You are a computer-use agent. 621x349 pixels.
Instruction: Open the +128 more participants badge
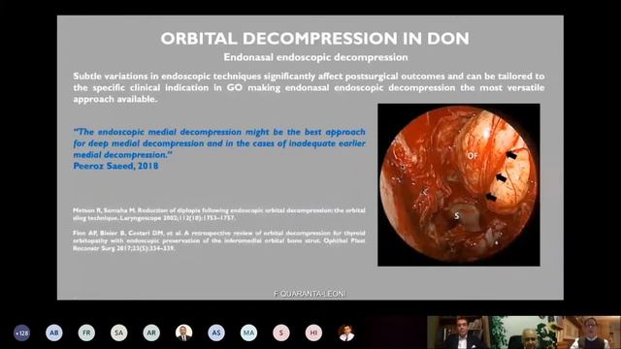[21, 333]
